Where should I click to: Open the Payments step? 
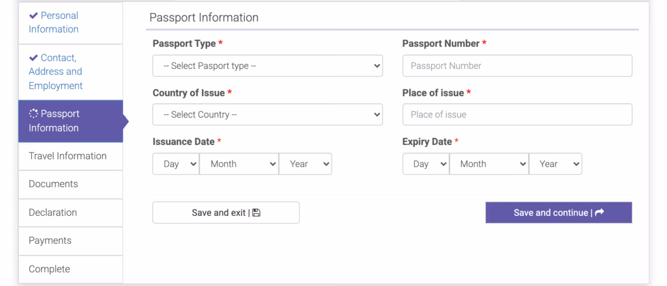coord(70,240)
